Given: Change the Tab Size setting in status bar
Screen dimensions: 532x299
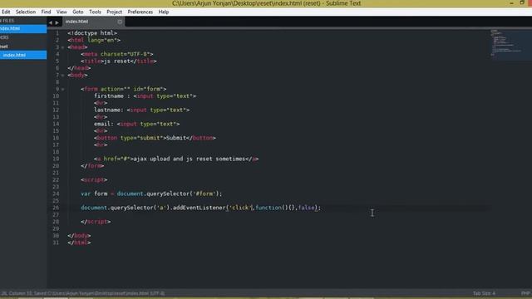Looking at the screenshot, I should pos(484,293).
